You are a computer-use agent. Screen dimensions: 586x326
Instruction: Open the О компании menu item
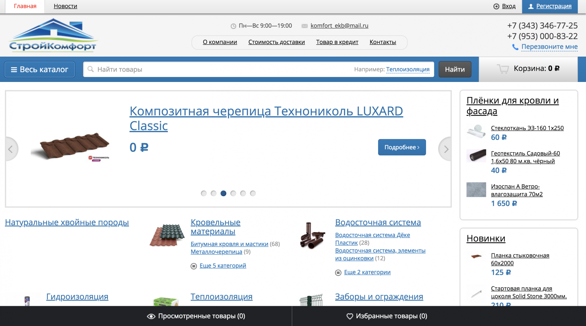220,42
